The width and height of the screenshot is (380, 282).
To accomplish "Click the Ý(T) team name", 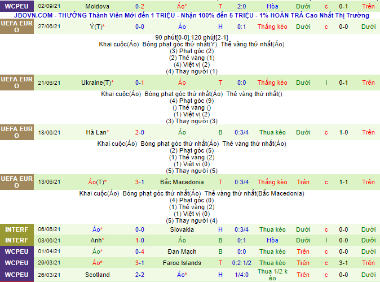I will click(97, 27).
